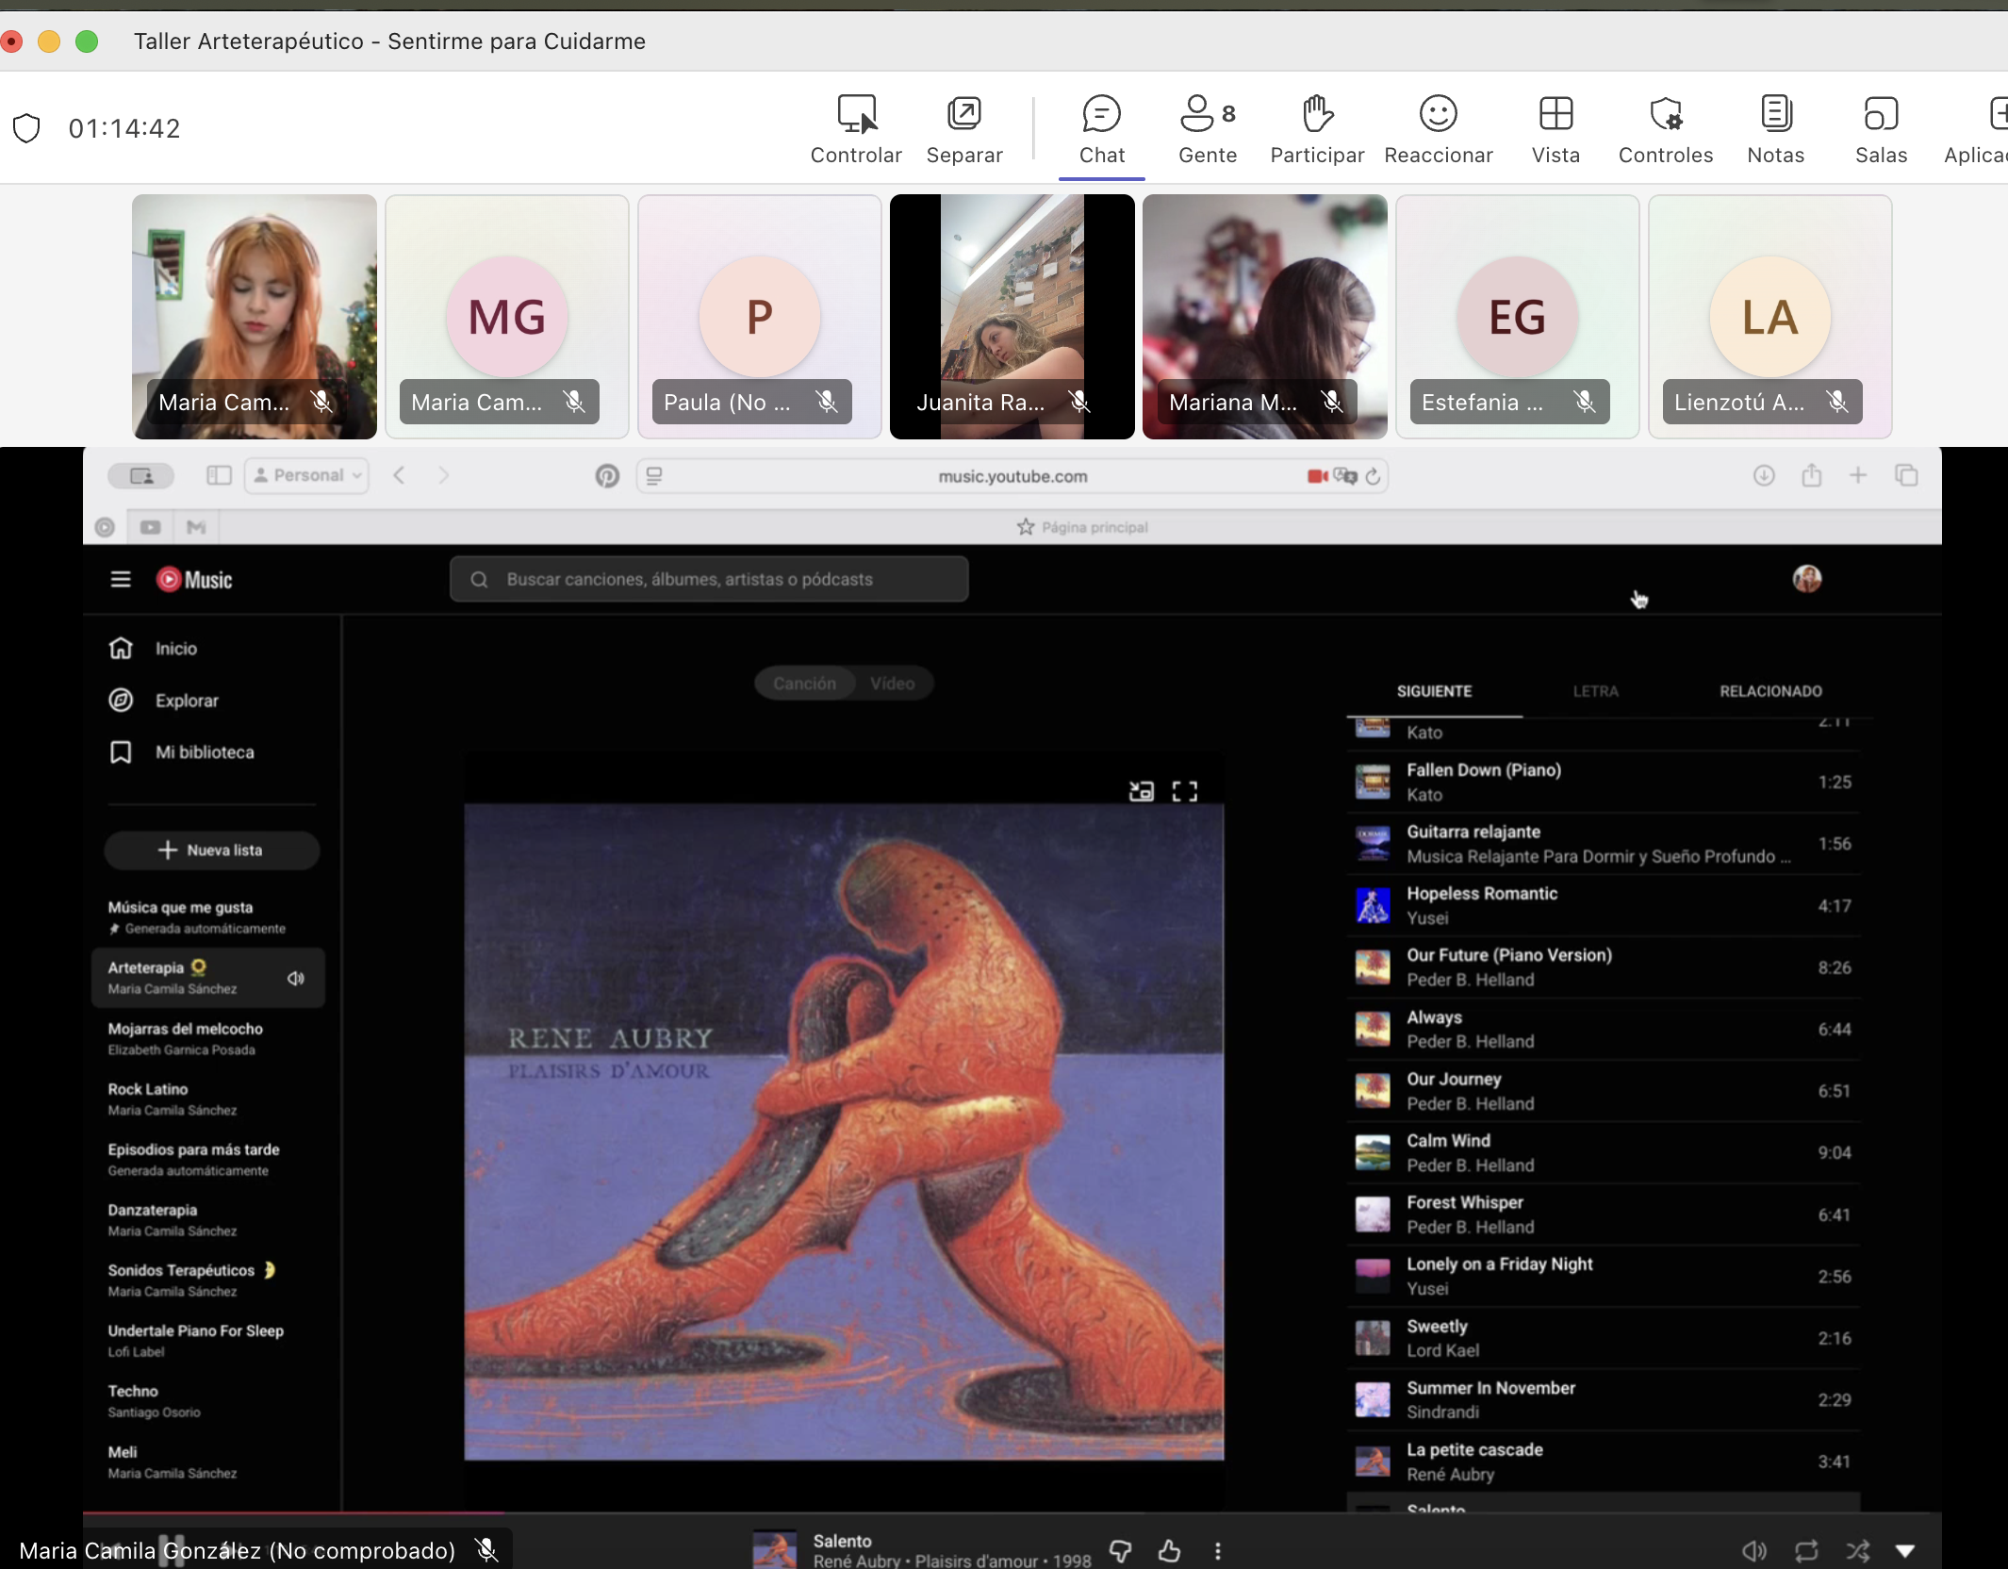Toggle the repeat button in the player bar
Viewport: 2008px width, 1569px height.
1806,1551
